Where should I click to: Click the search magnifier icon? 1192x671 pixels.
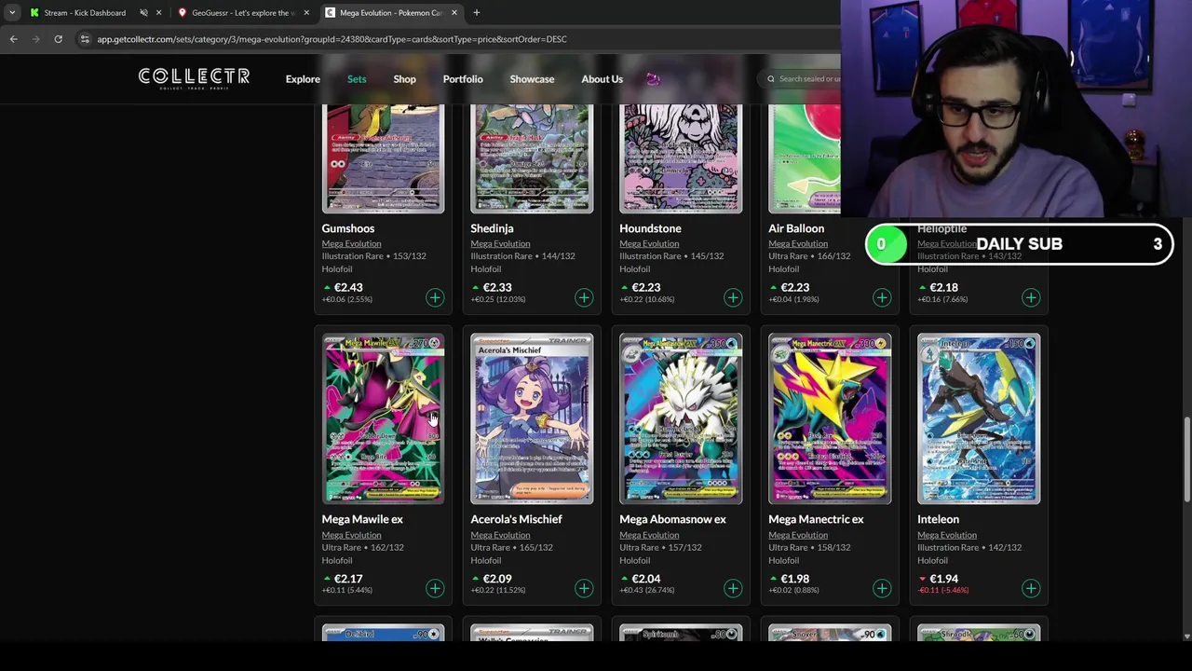click(771, 79)
